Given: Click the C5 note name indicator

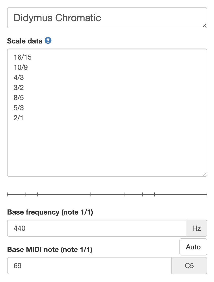Looking at the screenshot, I should click(189, 266).
